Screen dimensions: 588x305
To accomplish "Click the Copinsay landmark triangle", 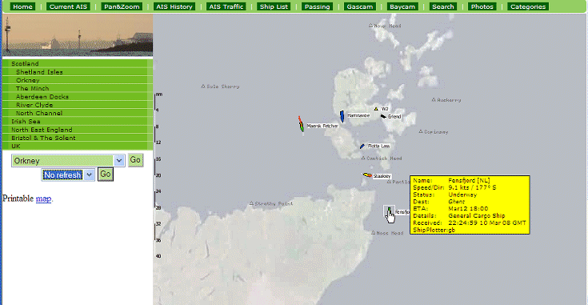I will pyautogui.click(x=421, y=131).
